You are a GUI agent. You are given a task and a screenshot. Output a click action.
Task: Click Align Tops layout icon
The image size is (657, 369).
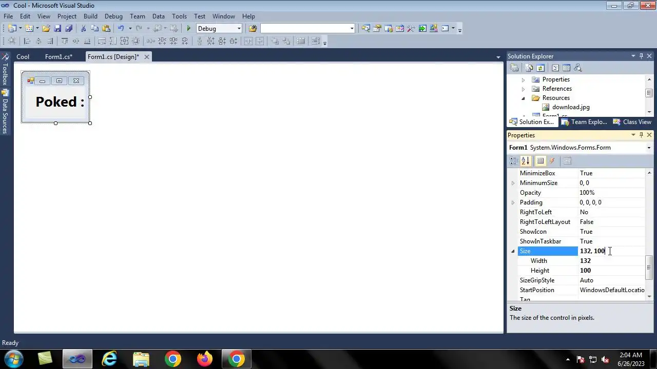coord(65,42)
